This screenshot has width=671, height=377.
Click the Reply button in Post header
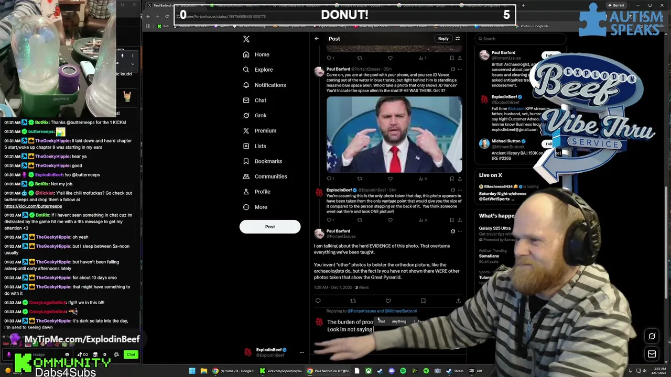pyautogui.click(x=443, y=39)
